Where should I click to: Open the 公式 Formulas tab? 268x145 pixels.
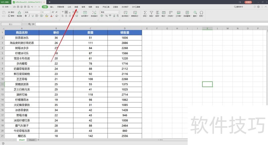[x=69, y=7]
